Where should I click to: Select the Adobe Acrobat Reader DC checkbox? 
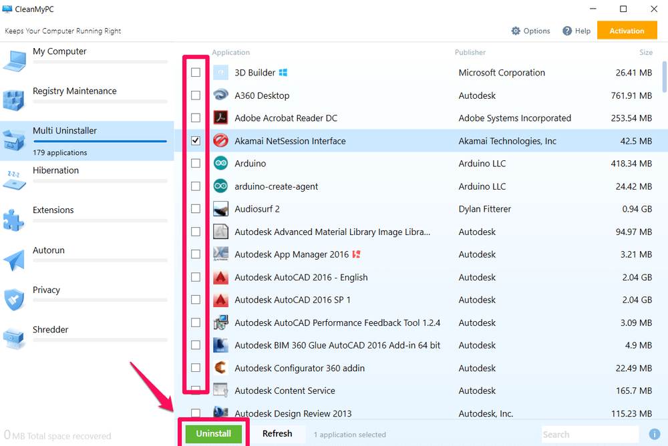(x=196, y=118)
